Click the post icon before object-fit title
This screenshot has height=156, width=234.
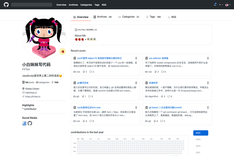pos(75,58)
